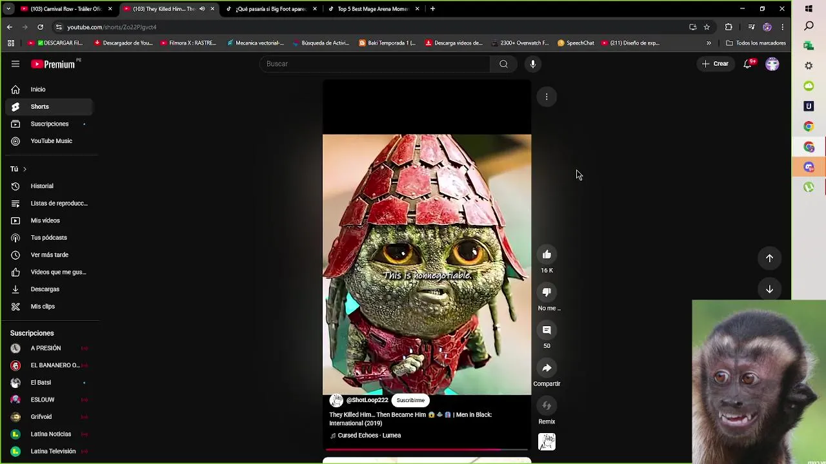826x464 pixels.
Task: Open Tus pódcasts
Action: (x=50, y=238)
